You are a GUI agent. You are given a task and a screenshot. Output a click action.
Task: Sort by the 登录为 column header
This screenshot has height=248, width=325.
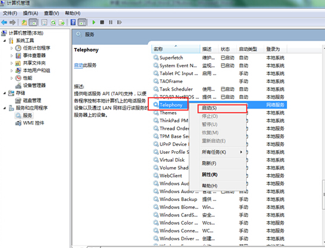pyautogui.click(x=276, y=49)
